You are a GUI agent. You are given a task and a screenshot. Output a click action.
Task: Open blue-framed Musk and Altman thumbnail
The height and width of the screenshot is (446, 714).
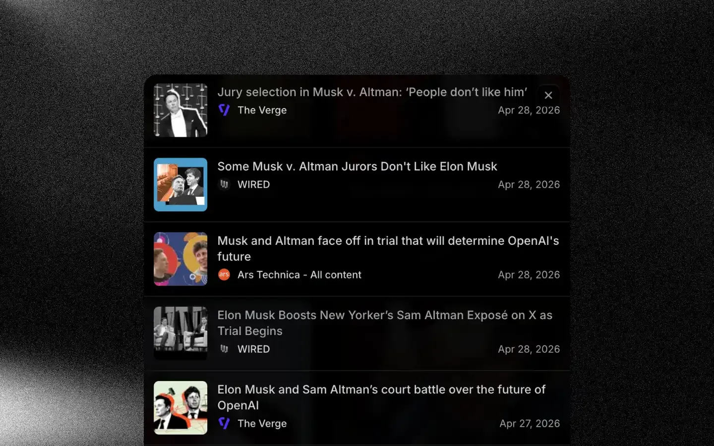tap(180, 184)
